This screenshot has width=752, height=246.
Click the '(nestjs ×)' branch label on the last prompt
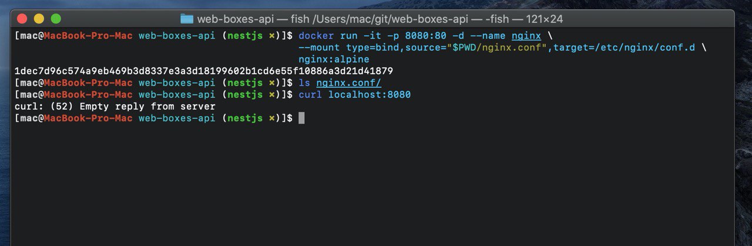pyautogui.click(x=251, y=118)
